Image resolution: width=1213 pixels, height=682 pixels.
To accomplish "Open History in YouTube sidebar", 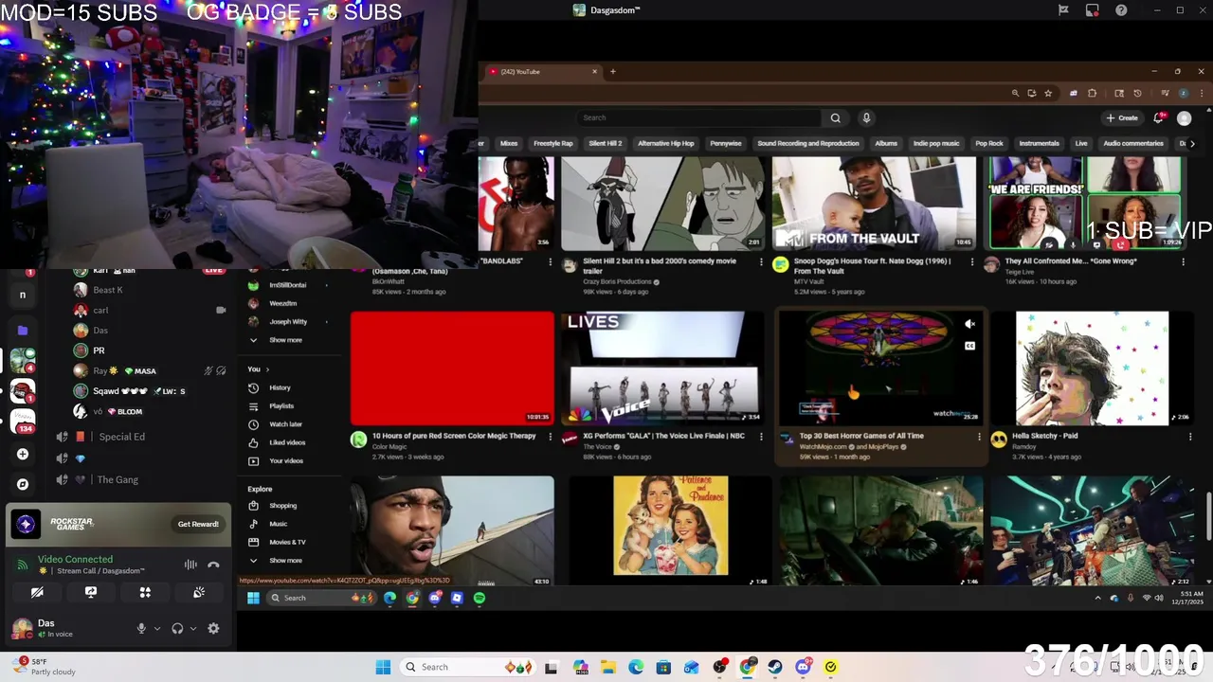I will click(280, 388).
